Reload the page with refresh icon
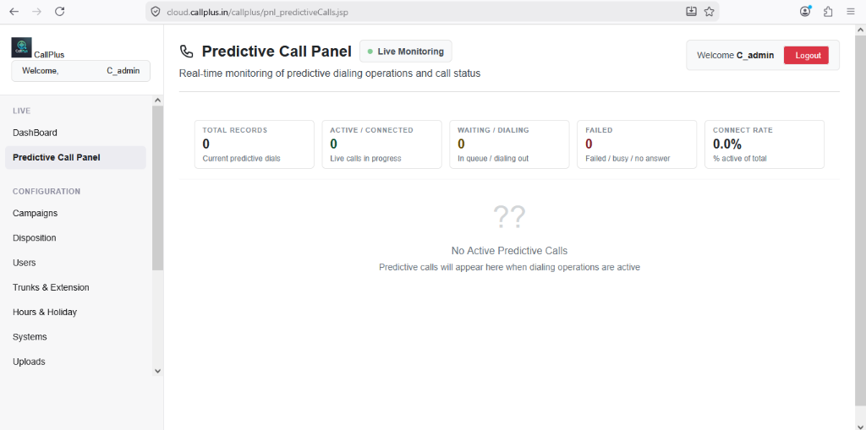Viewport: 866px width, 430px height. (60, 11)
